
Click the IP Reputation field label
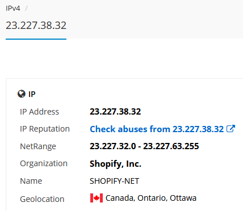point(45,129)
